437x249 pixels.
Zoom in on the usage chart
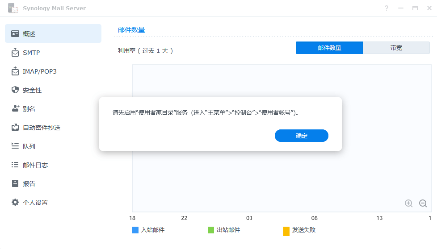(x=408, y=203)
